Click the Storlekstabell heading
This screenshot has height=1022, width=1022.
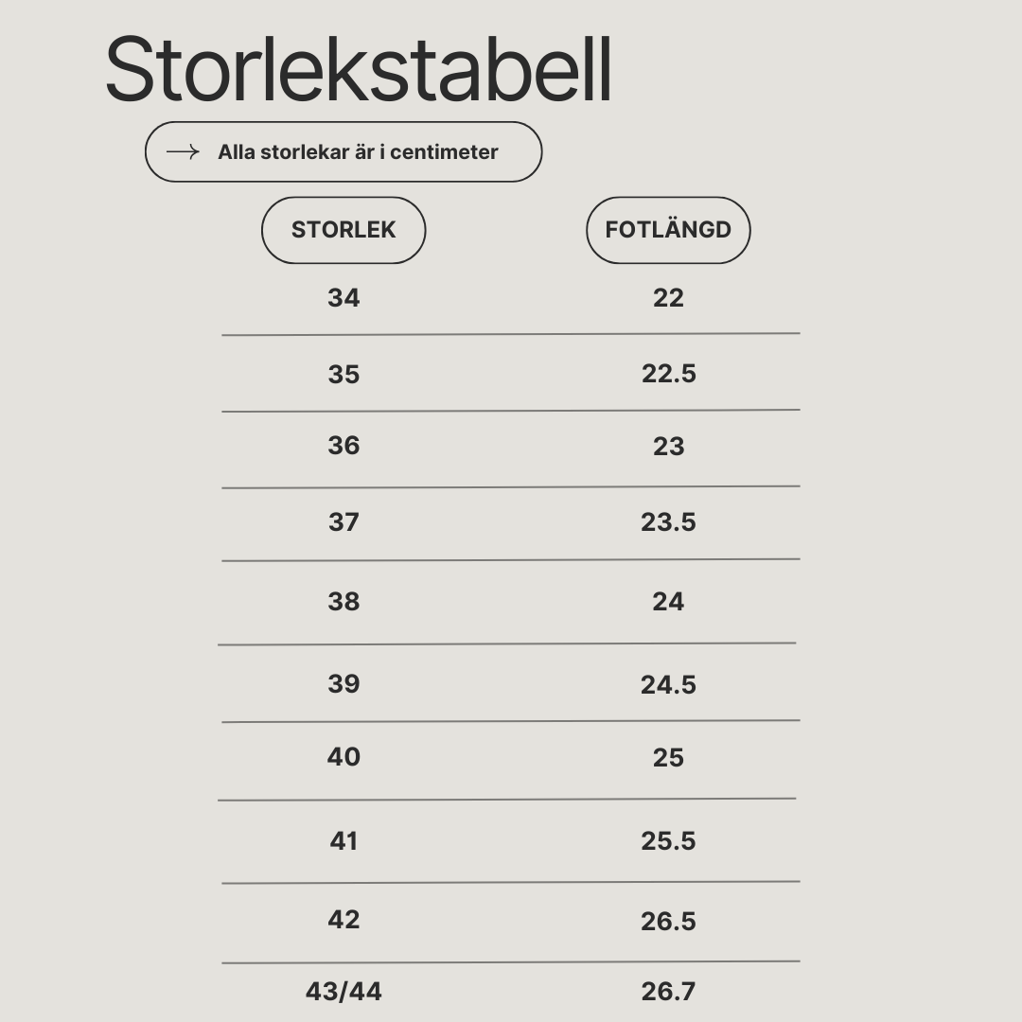(x=359, y=69)
